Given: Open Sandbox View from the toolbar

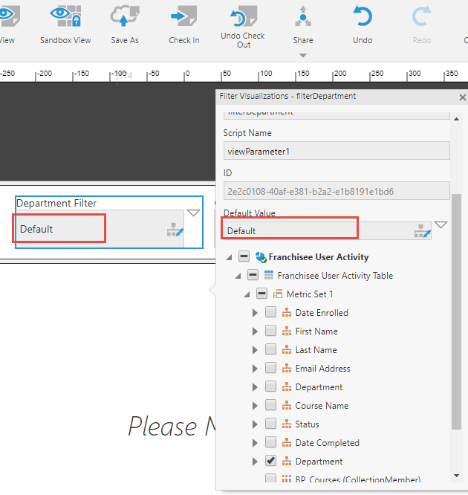Looking at the screenshot, I should [65, 25].
